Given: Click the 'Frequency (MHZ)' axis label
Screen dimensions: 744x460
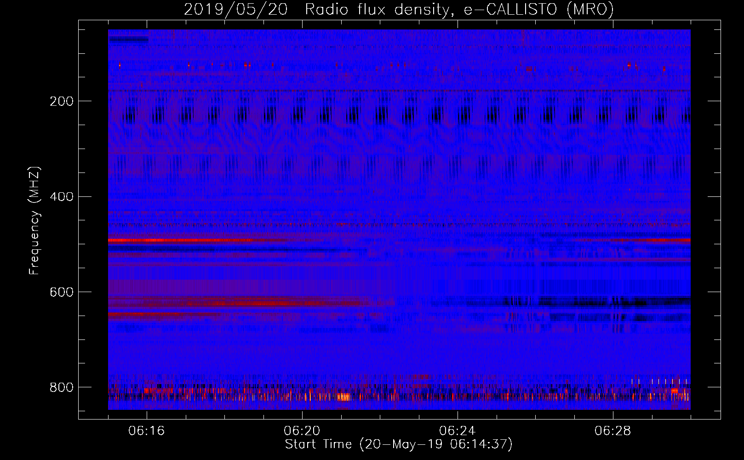Looking at the screenshot, I should tap(34, 220).
